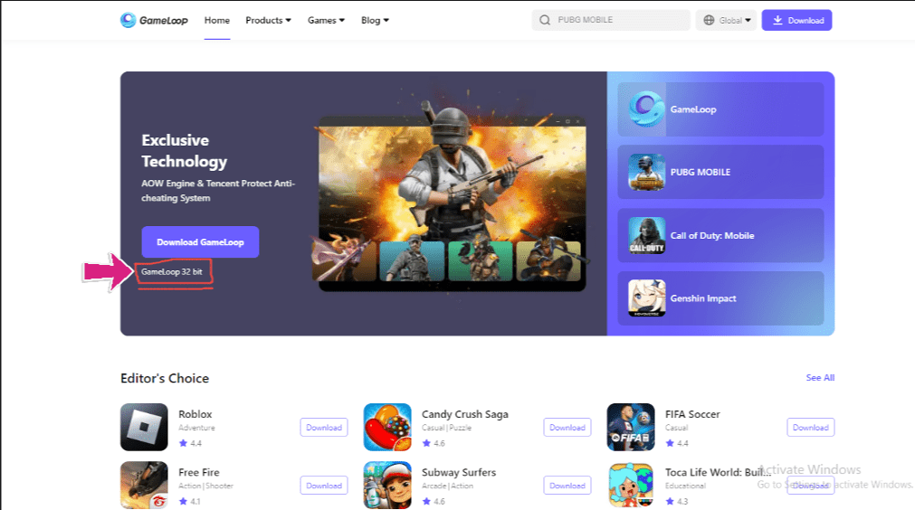Expand the Games dropdown menu

pos(326,21)
